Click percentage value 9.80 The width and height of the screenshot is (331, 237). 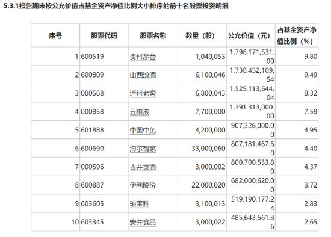(x=311, y=57)
